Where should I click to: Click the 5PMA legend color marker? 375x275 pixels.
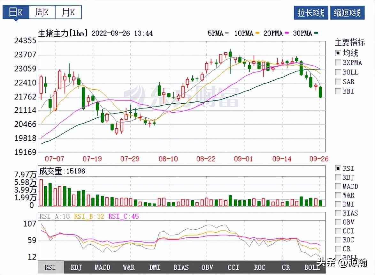coord(227,33)
